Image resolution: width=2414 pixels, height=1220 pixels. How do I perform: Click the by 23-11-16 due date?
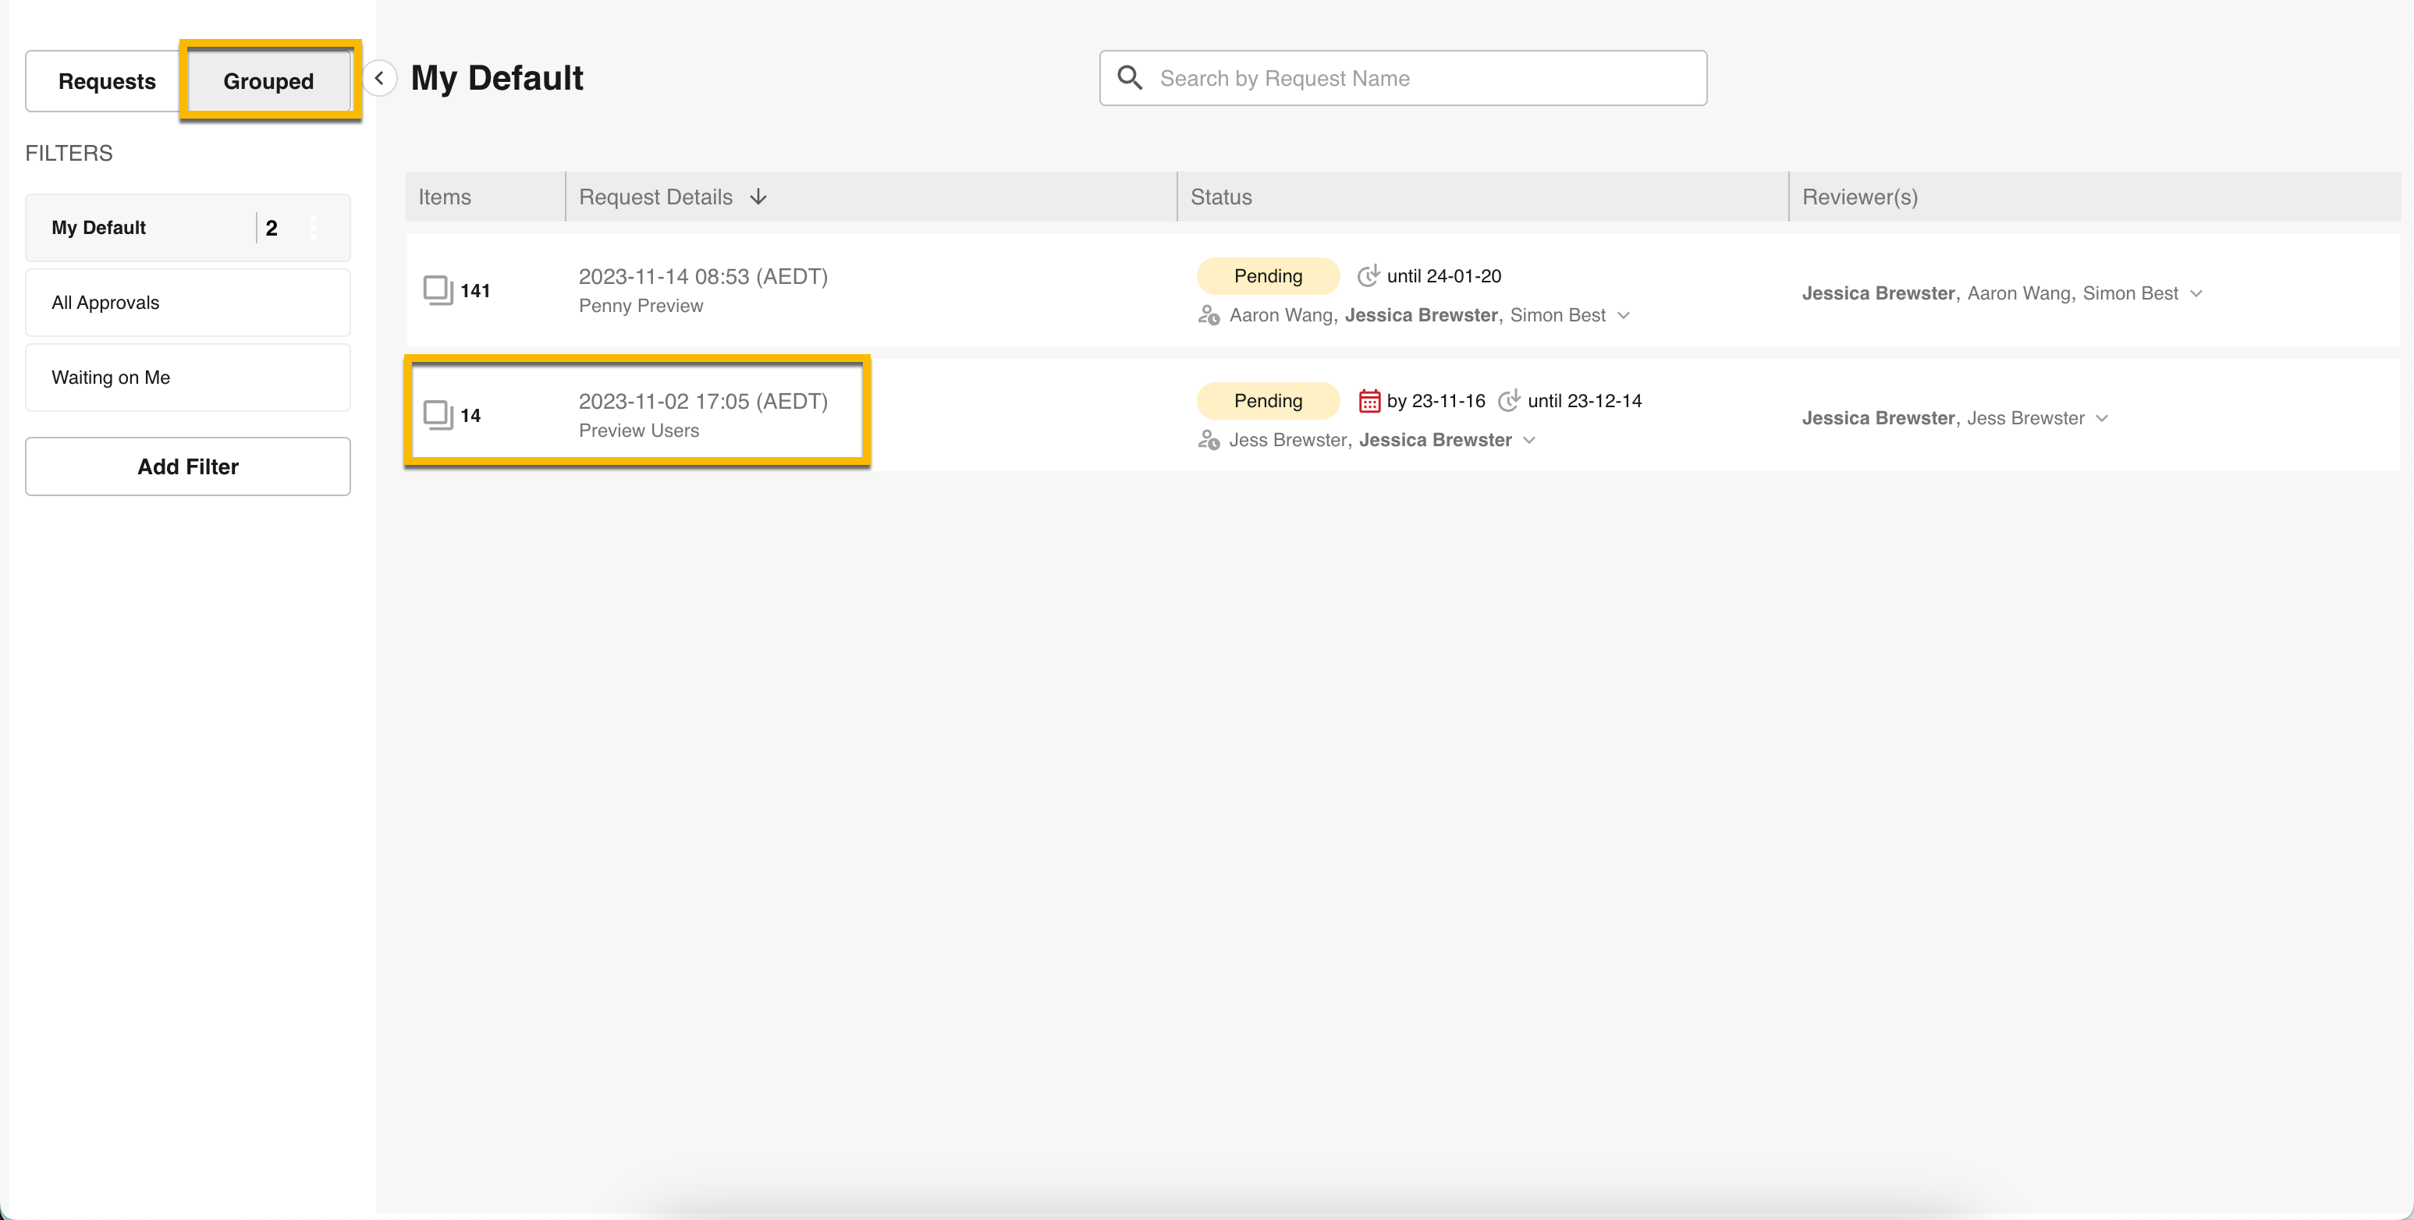(x=1436, y=400)
